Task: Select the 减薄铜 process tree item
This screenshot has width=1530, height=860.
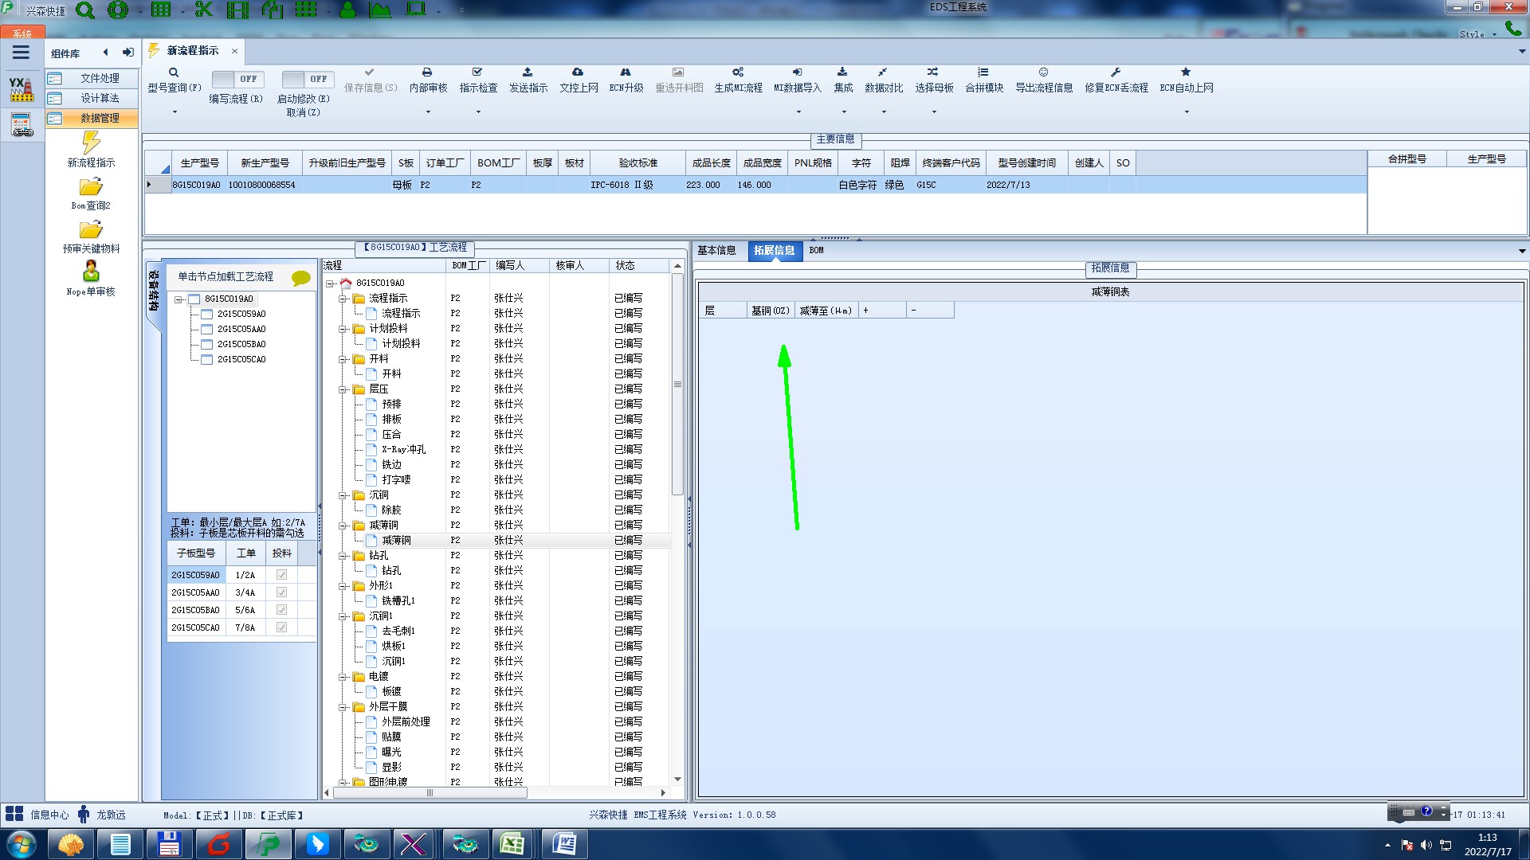Action: (396, 541)
